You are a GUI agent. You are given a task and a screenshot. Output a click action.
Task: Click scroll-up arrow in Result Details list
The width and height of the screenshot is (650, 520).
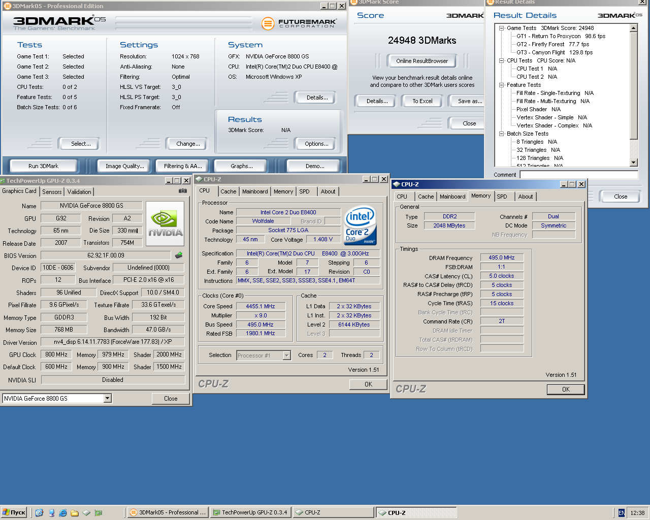pos(633,28)
